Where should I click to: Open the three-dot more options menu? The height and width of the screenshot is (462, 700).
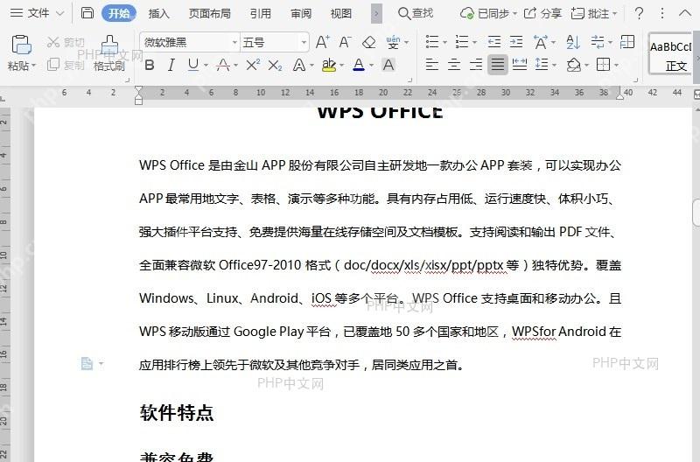coord(662,13)
